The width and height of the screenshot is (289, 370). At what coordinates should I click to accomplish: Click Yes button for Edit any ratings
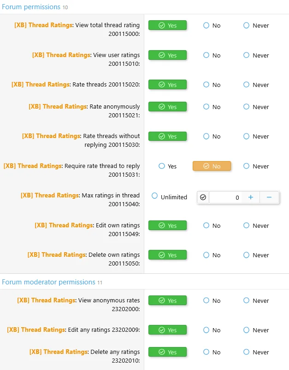tap(167, 330)
